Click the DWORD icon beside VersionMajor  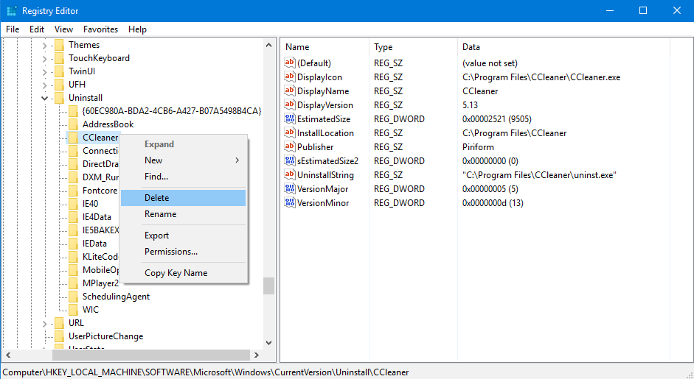[x=289, y=188]
